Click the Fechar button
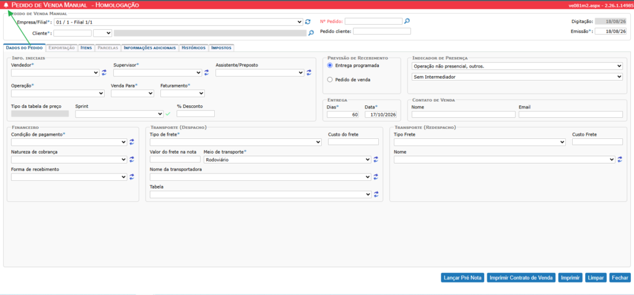The height and width of the screenshot is (295, 634). pyautogui.click(x=620, y=278)
